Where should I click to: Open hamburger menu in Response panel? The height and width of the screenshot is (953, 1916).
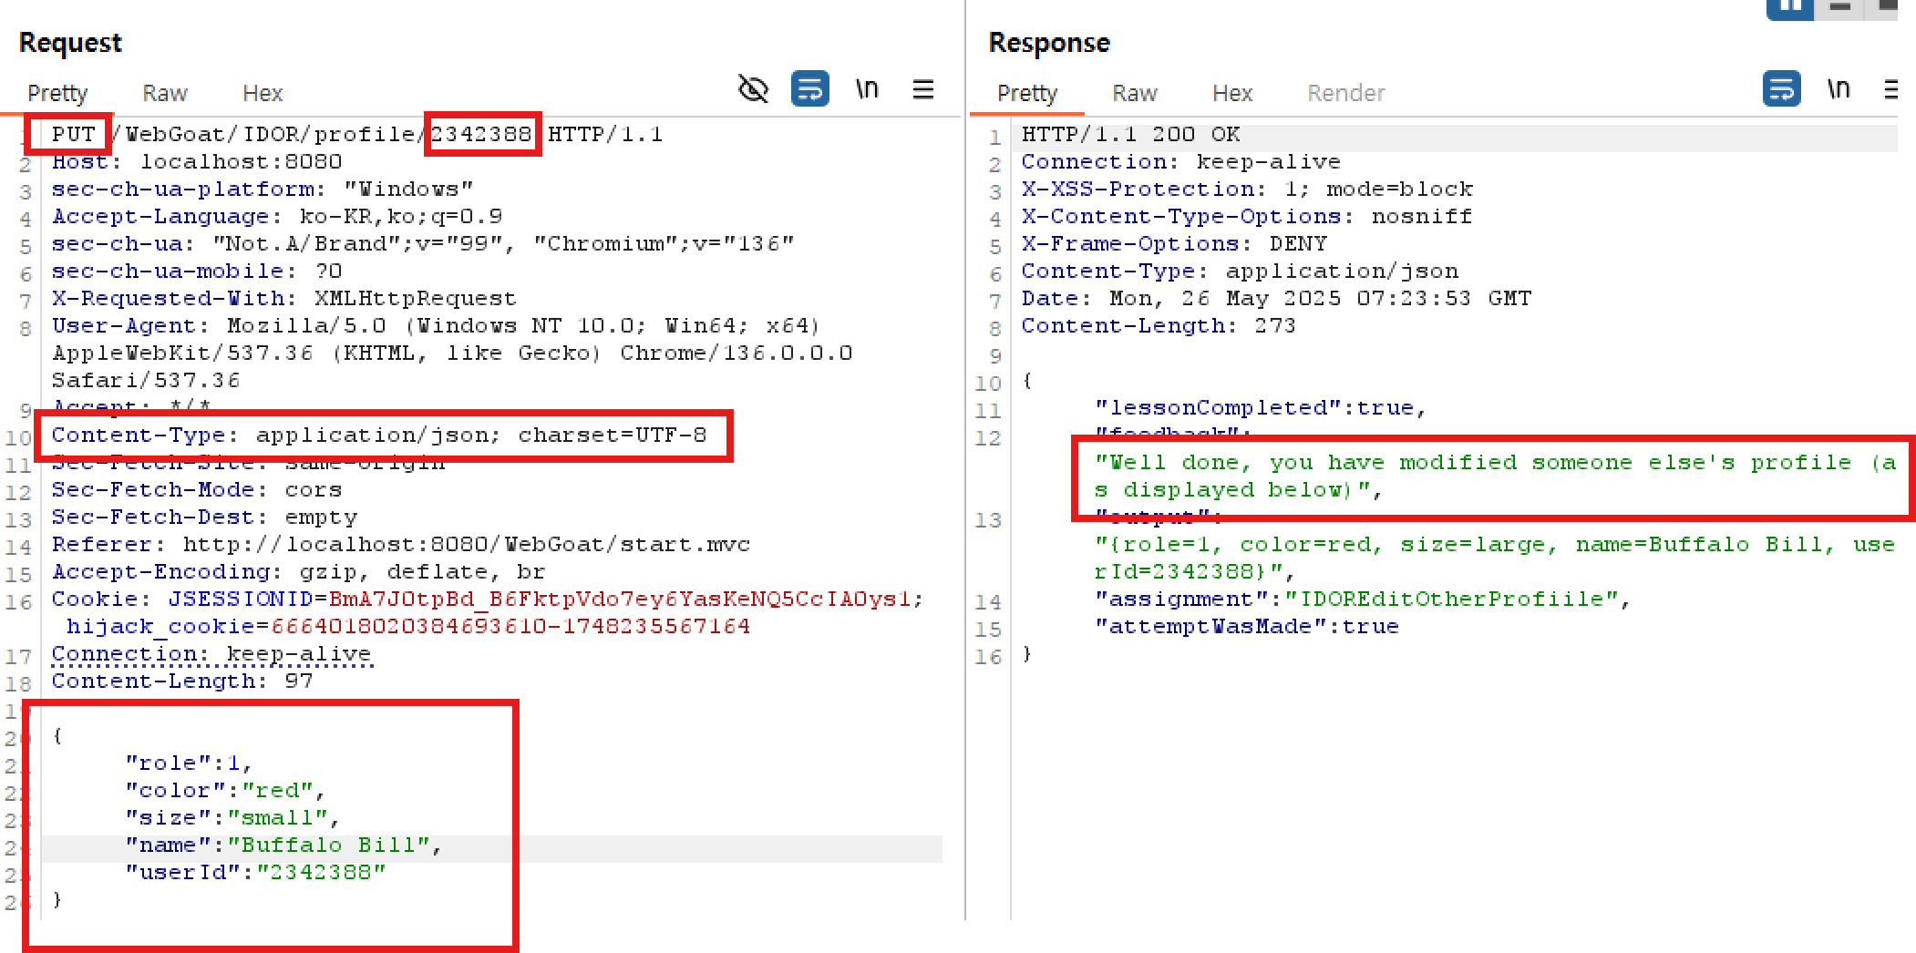click(1891, 89)
